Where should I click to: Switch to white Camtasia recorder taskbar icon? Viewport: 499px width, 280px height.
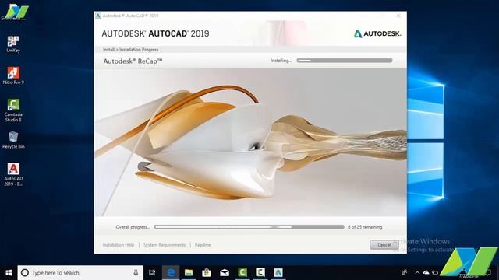tap(260, 273)
